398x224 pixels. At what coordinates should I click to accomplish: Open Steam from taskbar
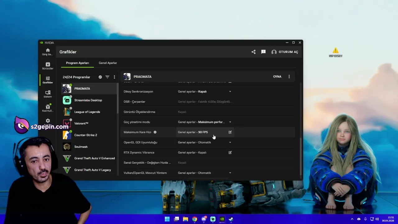tap(231, 219)
